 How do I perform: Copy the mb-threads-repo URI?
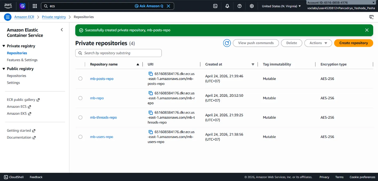coord(151,113)
